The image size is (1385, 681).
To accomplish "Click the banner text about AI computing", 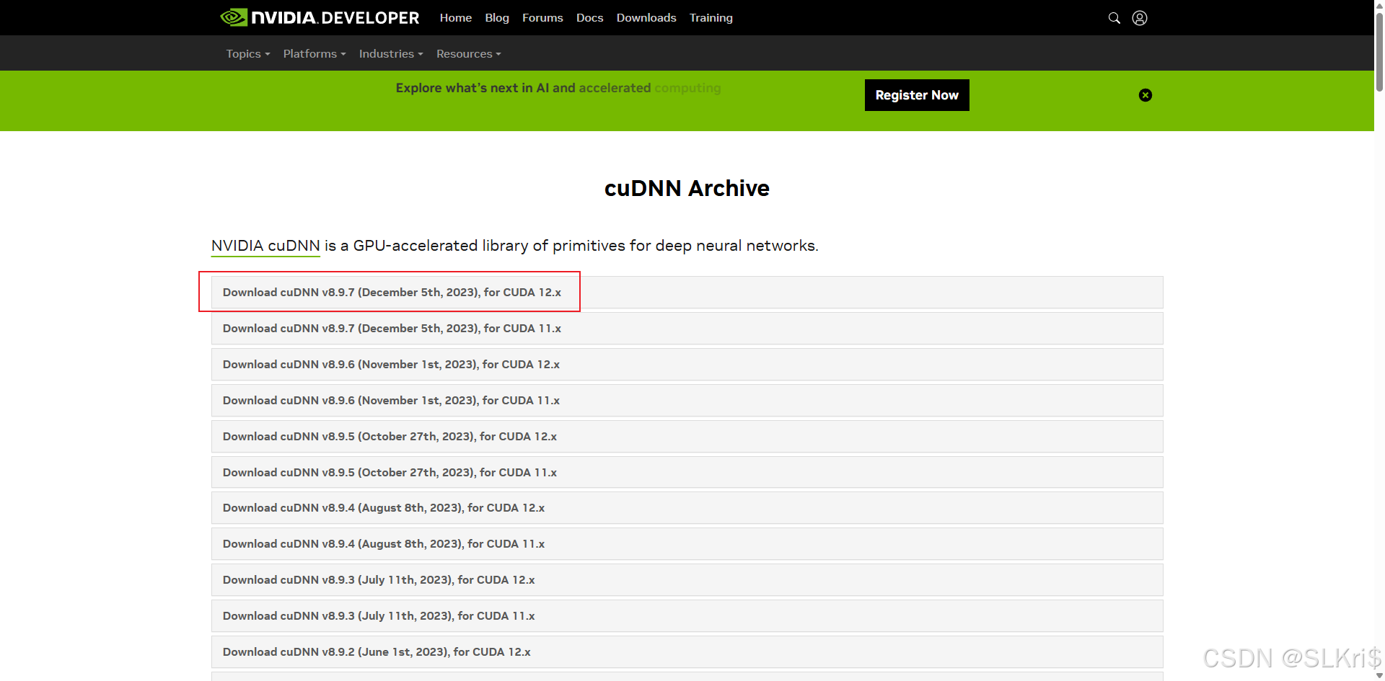I will (x=558, y=88).
